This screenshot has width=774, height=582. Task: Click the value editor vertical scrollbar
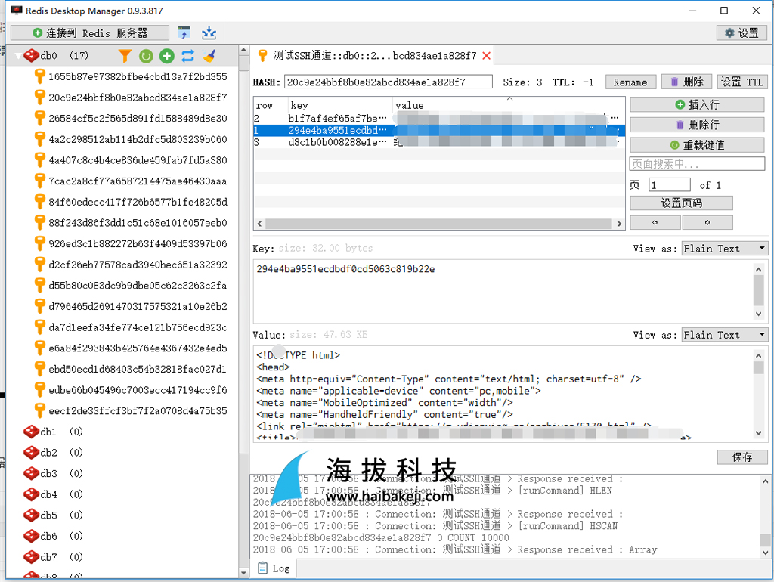pyautogui.click(x=759, y=394)
